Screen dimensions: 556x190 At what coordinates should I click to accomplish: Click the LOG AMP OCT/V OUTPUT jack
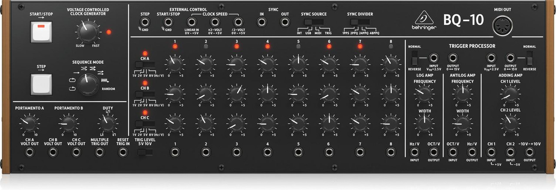434,152
